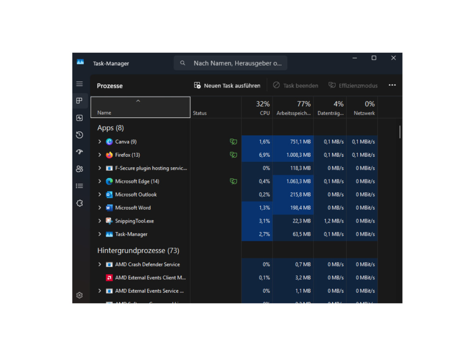
Task: Click Neuen Task ausführen
Action: (227, 85)
